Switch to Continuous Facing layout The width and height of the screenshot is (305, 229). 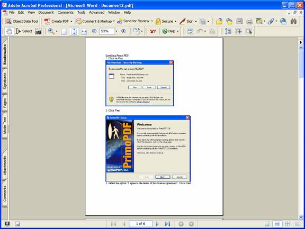288,224
